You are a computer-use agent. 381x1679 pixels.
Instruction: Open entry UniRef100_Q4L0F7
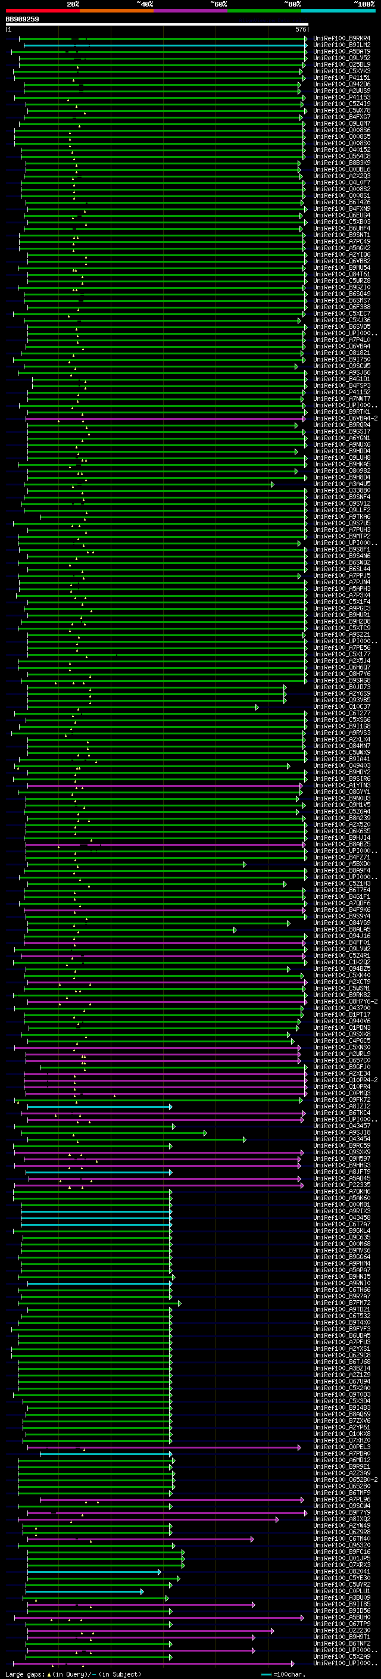pyautogui.click(x=342, y=182)
